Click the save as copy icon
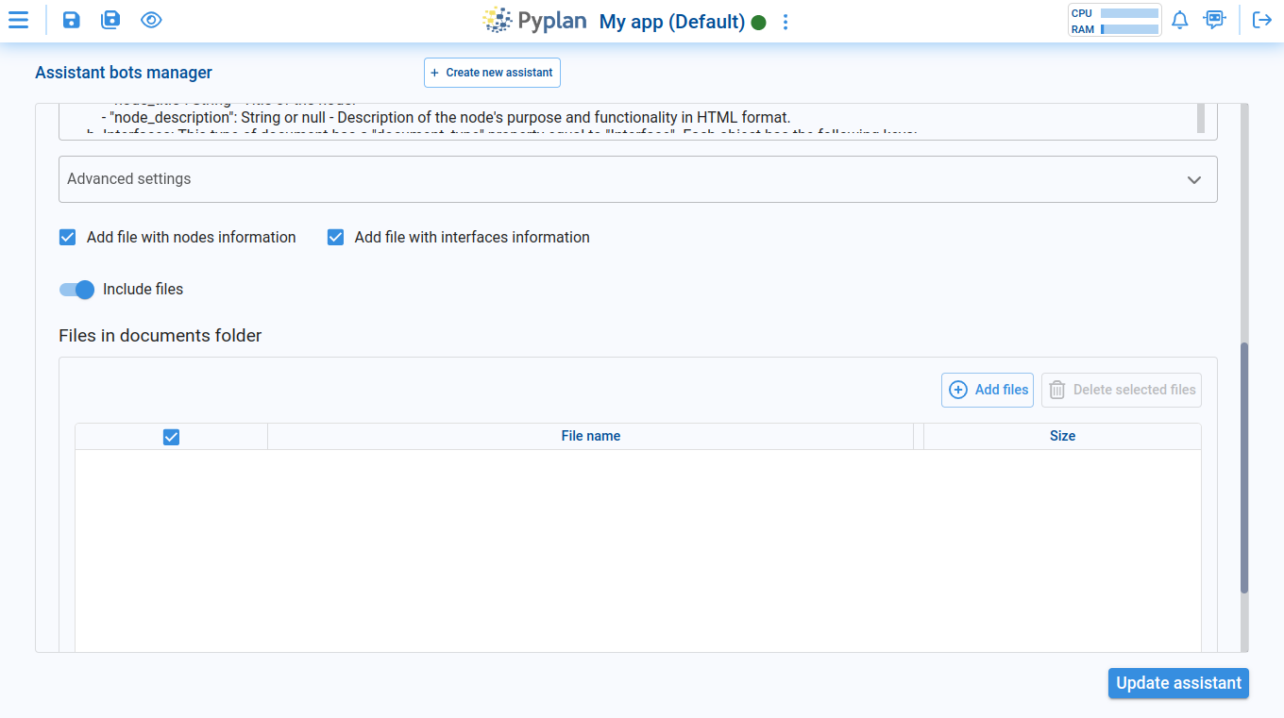Screen dimensions: 1284x718 [x=110, y=20]
